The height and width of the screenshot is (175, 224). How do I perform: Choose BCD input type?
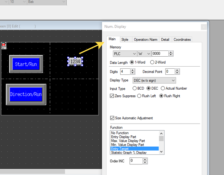[135, 88]
